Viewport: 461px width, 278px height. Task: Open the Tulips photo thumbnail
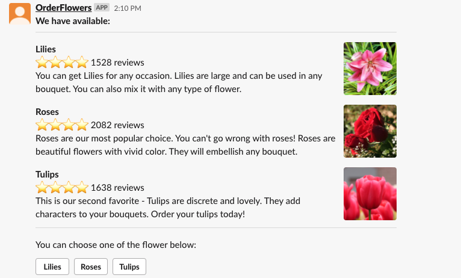pos(370,194)
